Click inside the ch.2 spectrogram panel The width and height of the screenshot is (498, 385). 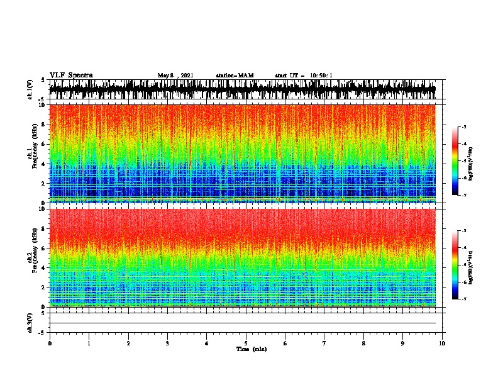tap(242, 258)
